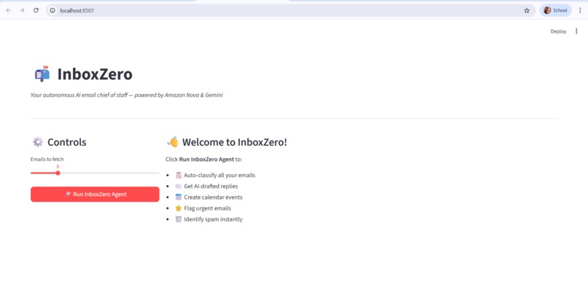
Task: Open Streamlit's three-dot options menu
Action: [x=576, y=31]
